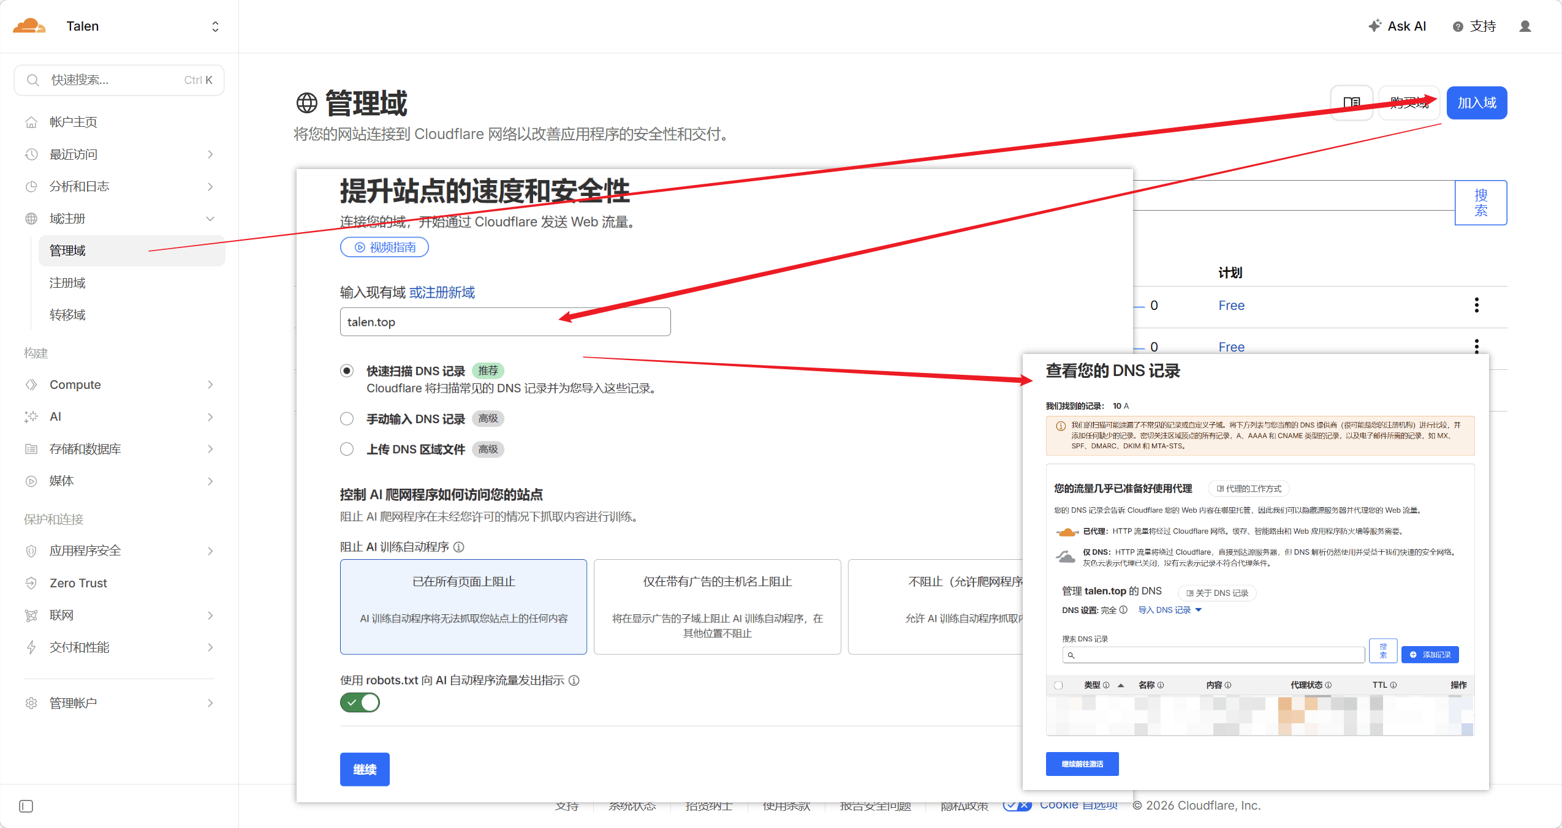Click the Cloudflare logo in the top-left corner

tap(29, 25)
